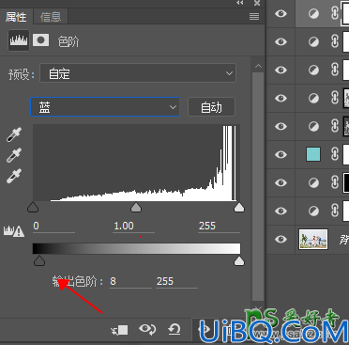
Task: Open the 预设 dropdown showing 自定
Action: (138, 73)
